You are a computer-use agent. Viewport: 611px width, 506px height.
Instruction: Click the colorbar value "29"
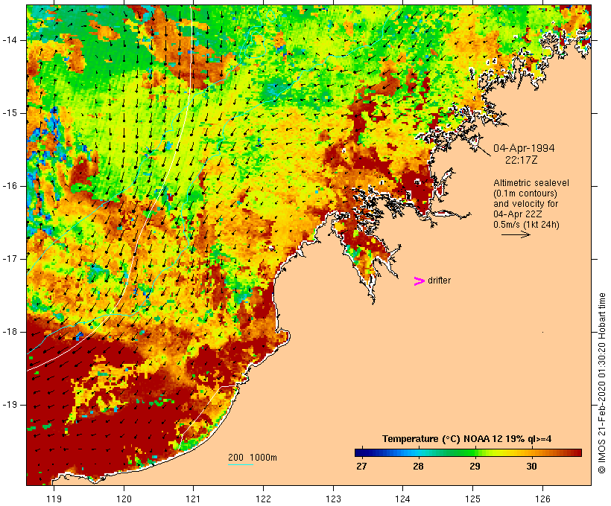pyautogui.click(x=475, y=467)
